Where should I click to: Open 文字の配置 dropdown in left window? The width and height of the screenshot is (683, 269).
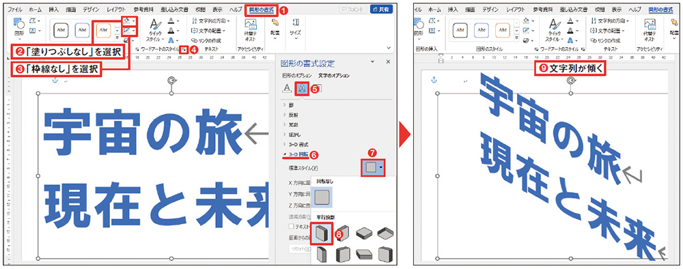tap(208, 31)
